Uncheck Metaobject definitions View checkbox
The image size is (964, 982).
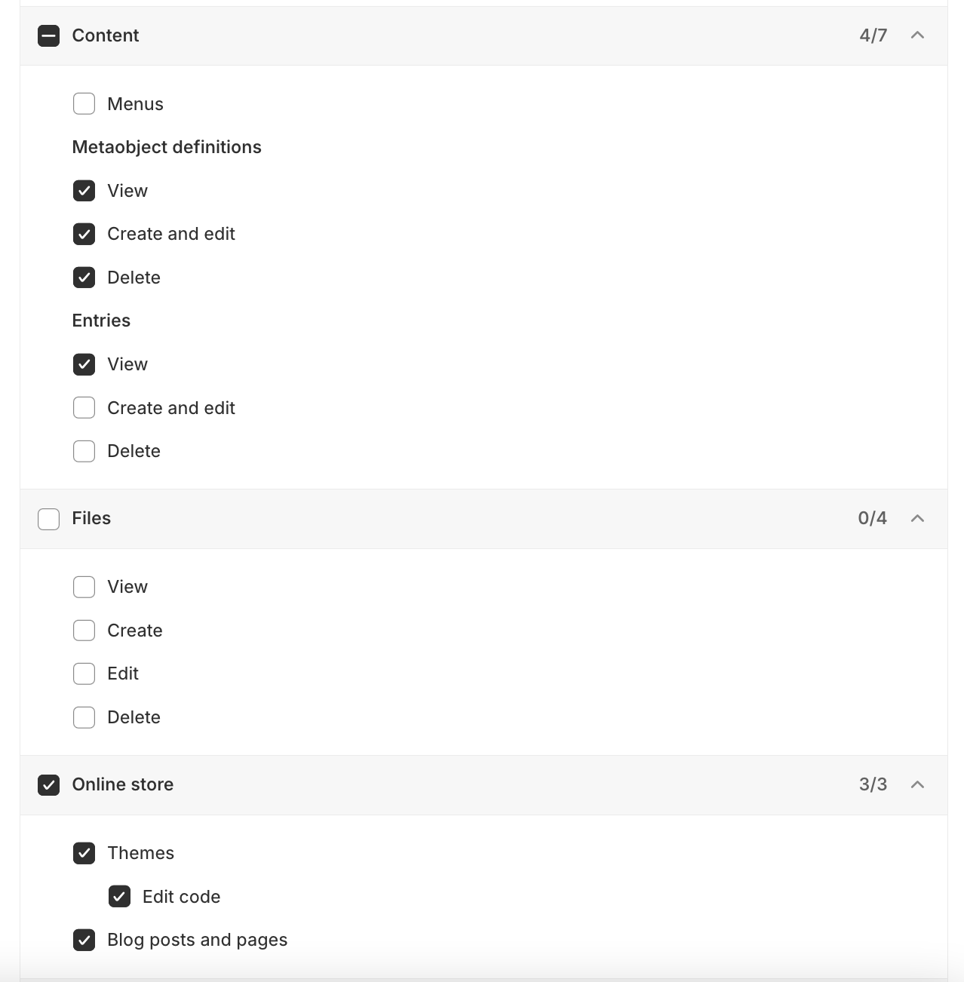click(x=84, y=191)
